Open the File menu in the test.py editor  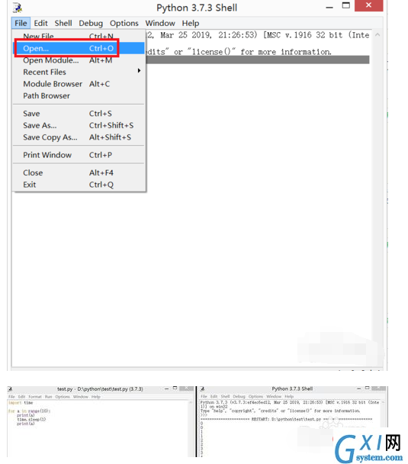11,397
